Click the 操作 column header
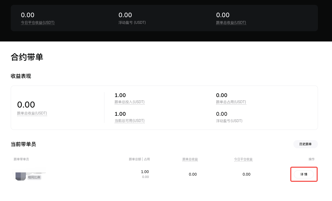This screenshot has height=201, width=332. (x=312, y=159)
